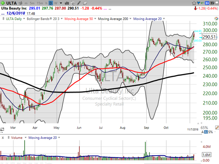
Task: Select the Daily (D) timeframe
Action: click(51, 3)
